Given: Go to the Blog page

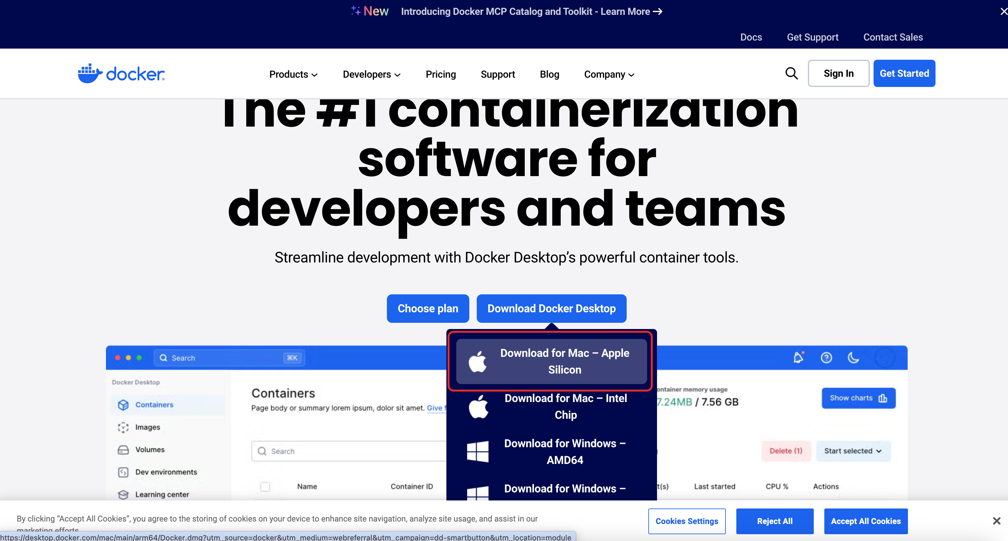Looking at the screenshot, I should tap(550, 74).
